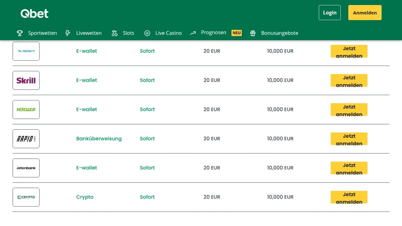Click the Live Casino chip icon
This screenshot has width=402, height=226.
pos(147,33)
